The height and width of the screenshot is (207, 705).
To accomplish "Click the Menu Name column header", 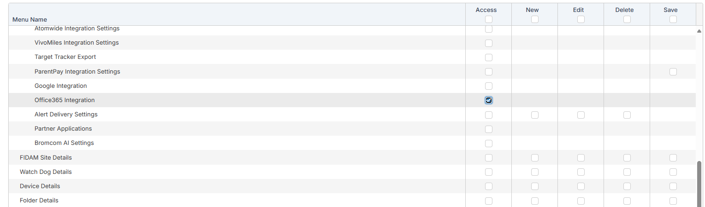I will [30, 19].
